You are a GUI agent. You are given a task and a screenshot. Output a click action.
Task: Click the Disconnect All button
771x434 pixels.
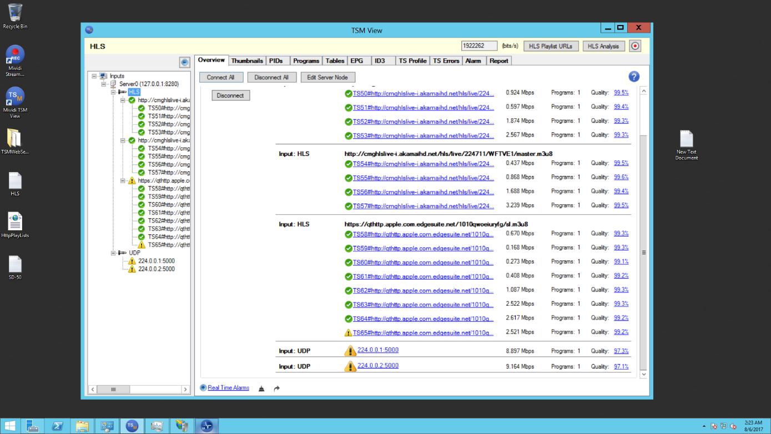[x=271, y=77]
